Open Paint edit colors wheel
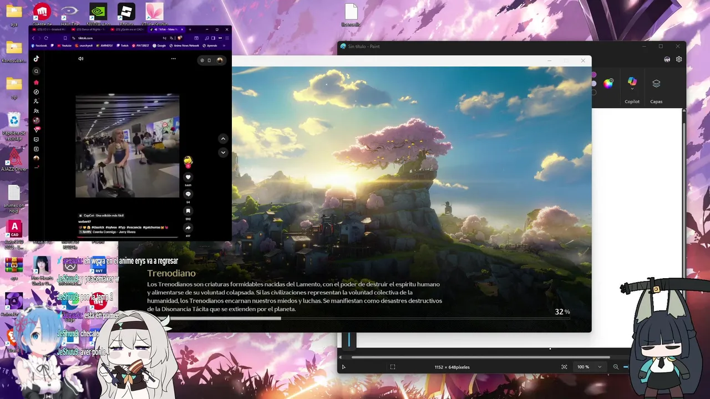The height and width of the screenshot is (399, 710). [x=608, y=84]
